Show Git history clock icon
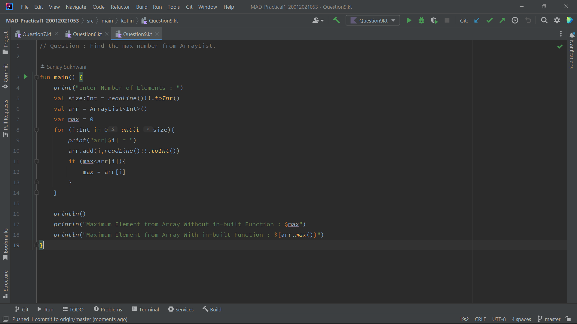 pos(515,20)
